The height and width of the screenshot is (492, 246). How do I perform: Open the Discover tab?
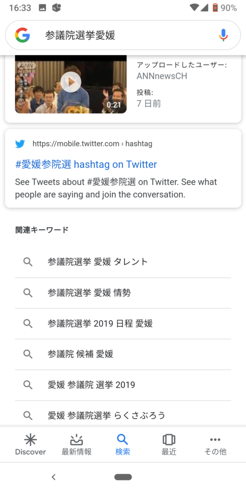point(30,444)
